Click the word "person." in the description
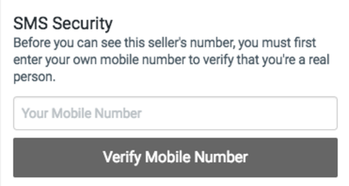 [34, 77]
